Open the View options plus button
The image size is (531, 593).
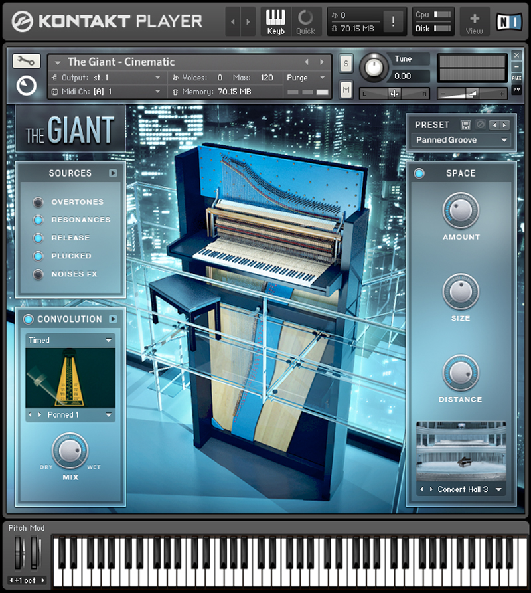click(x=475, y=22)
